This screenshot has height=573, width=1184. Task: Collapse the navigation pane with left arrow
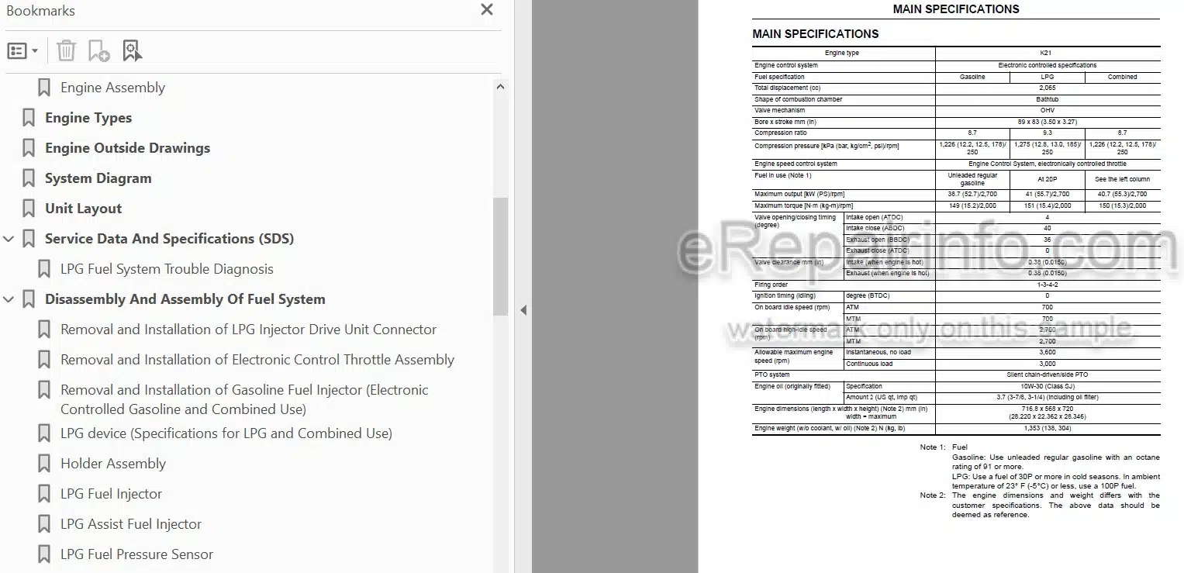point(523,310)
